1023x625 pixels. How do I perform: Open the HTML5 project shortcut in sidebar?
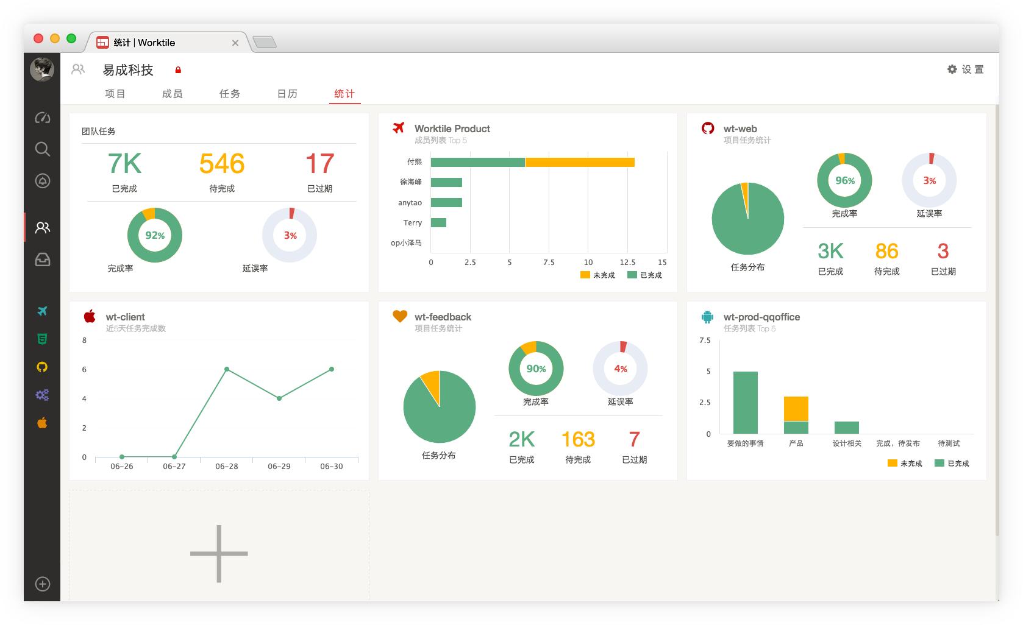pyautogui.click(x=42, y=339)
